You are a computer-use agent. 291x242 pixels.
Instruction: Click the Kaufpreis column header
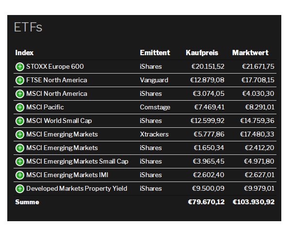point(202,53)
